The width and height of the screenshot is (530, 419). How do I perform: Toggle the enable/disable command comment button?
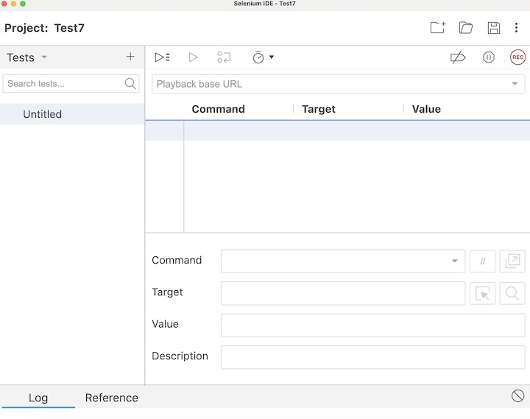pos(483,261)
